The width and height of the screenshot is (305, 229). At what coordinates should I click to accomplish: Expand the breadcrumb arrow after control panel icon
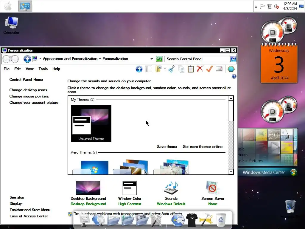(40, 59)
